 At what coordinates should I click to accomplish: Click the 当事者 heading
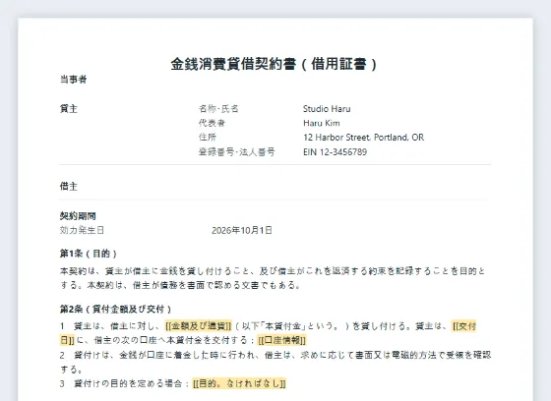pyautogui.click(x=73, y=80)
